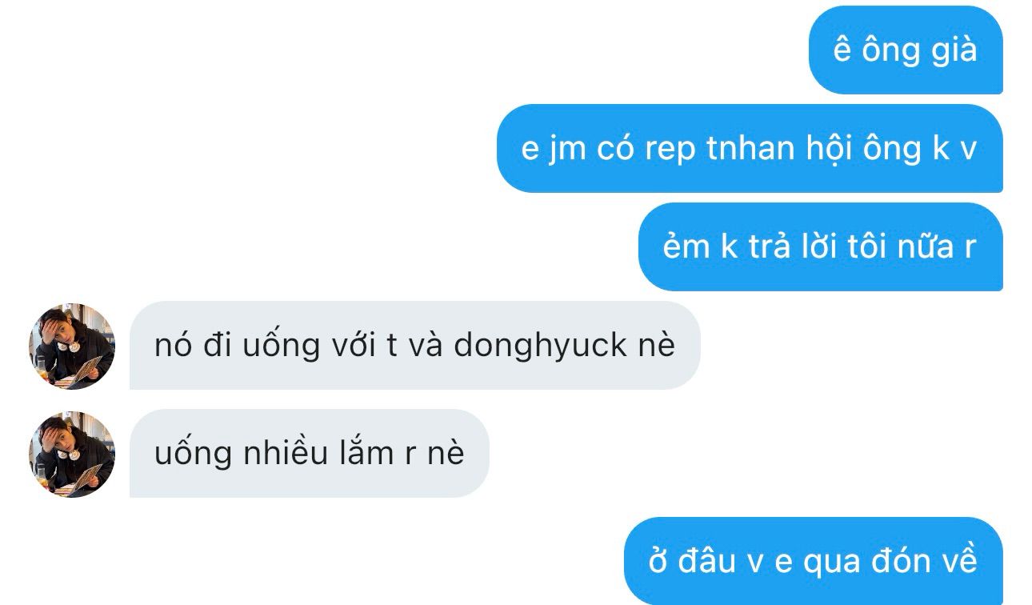
Task: Select the gray "uống nhiều lắm r nè" bubble
Action: 309,453
